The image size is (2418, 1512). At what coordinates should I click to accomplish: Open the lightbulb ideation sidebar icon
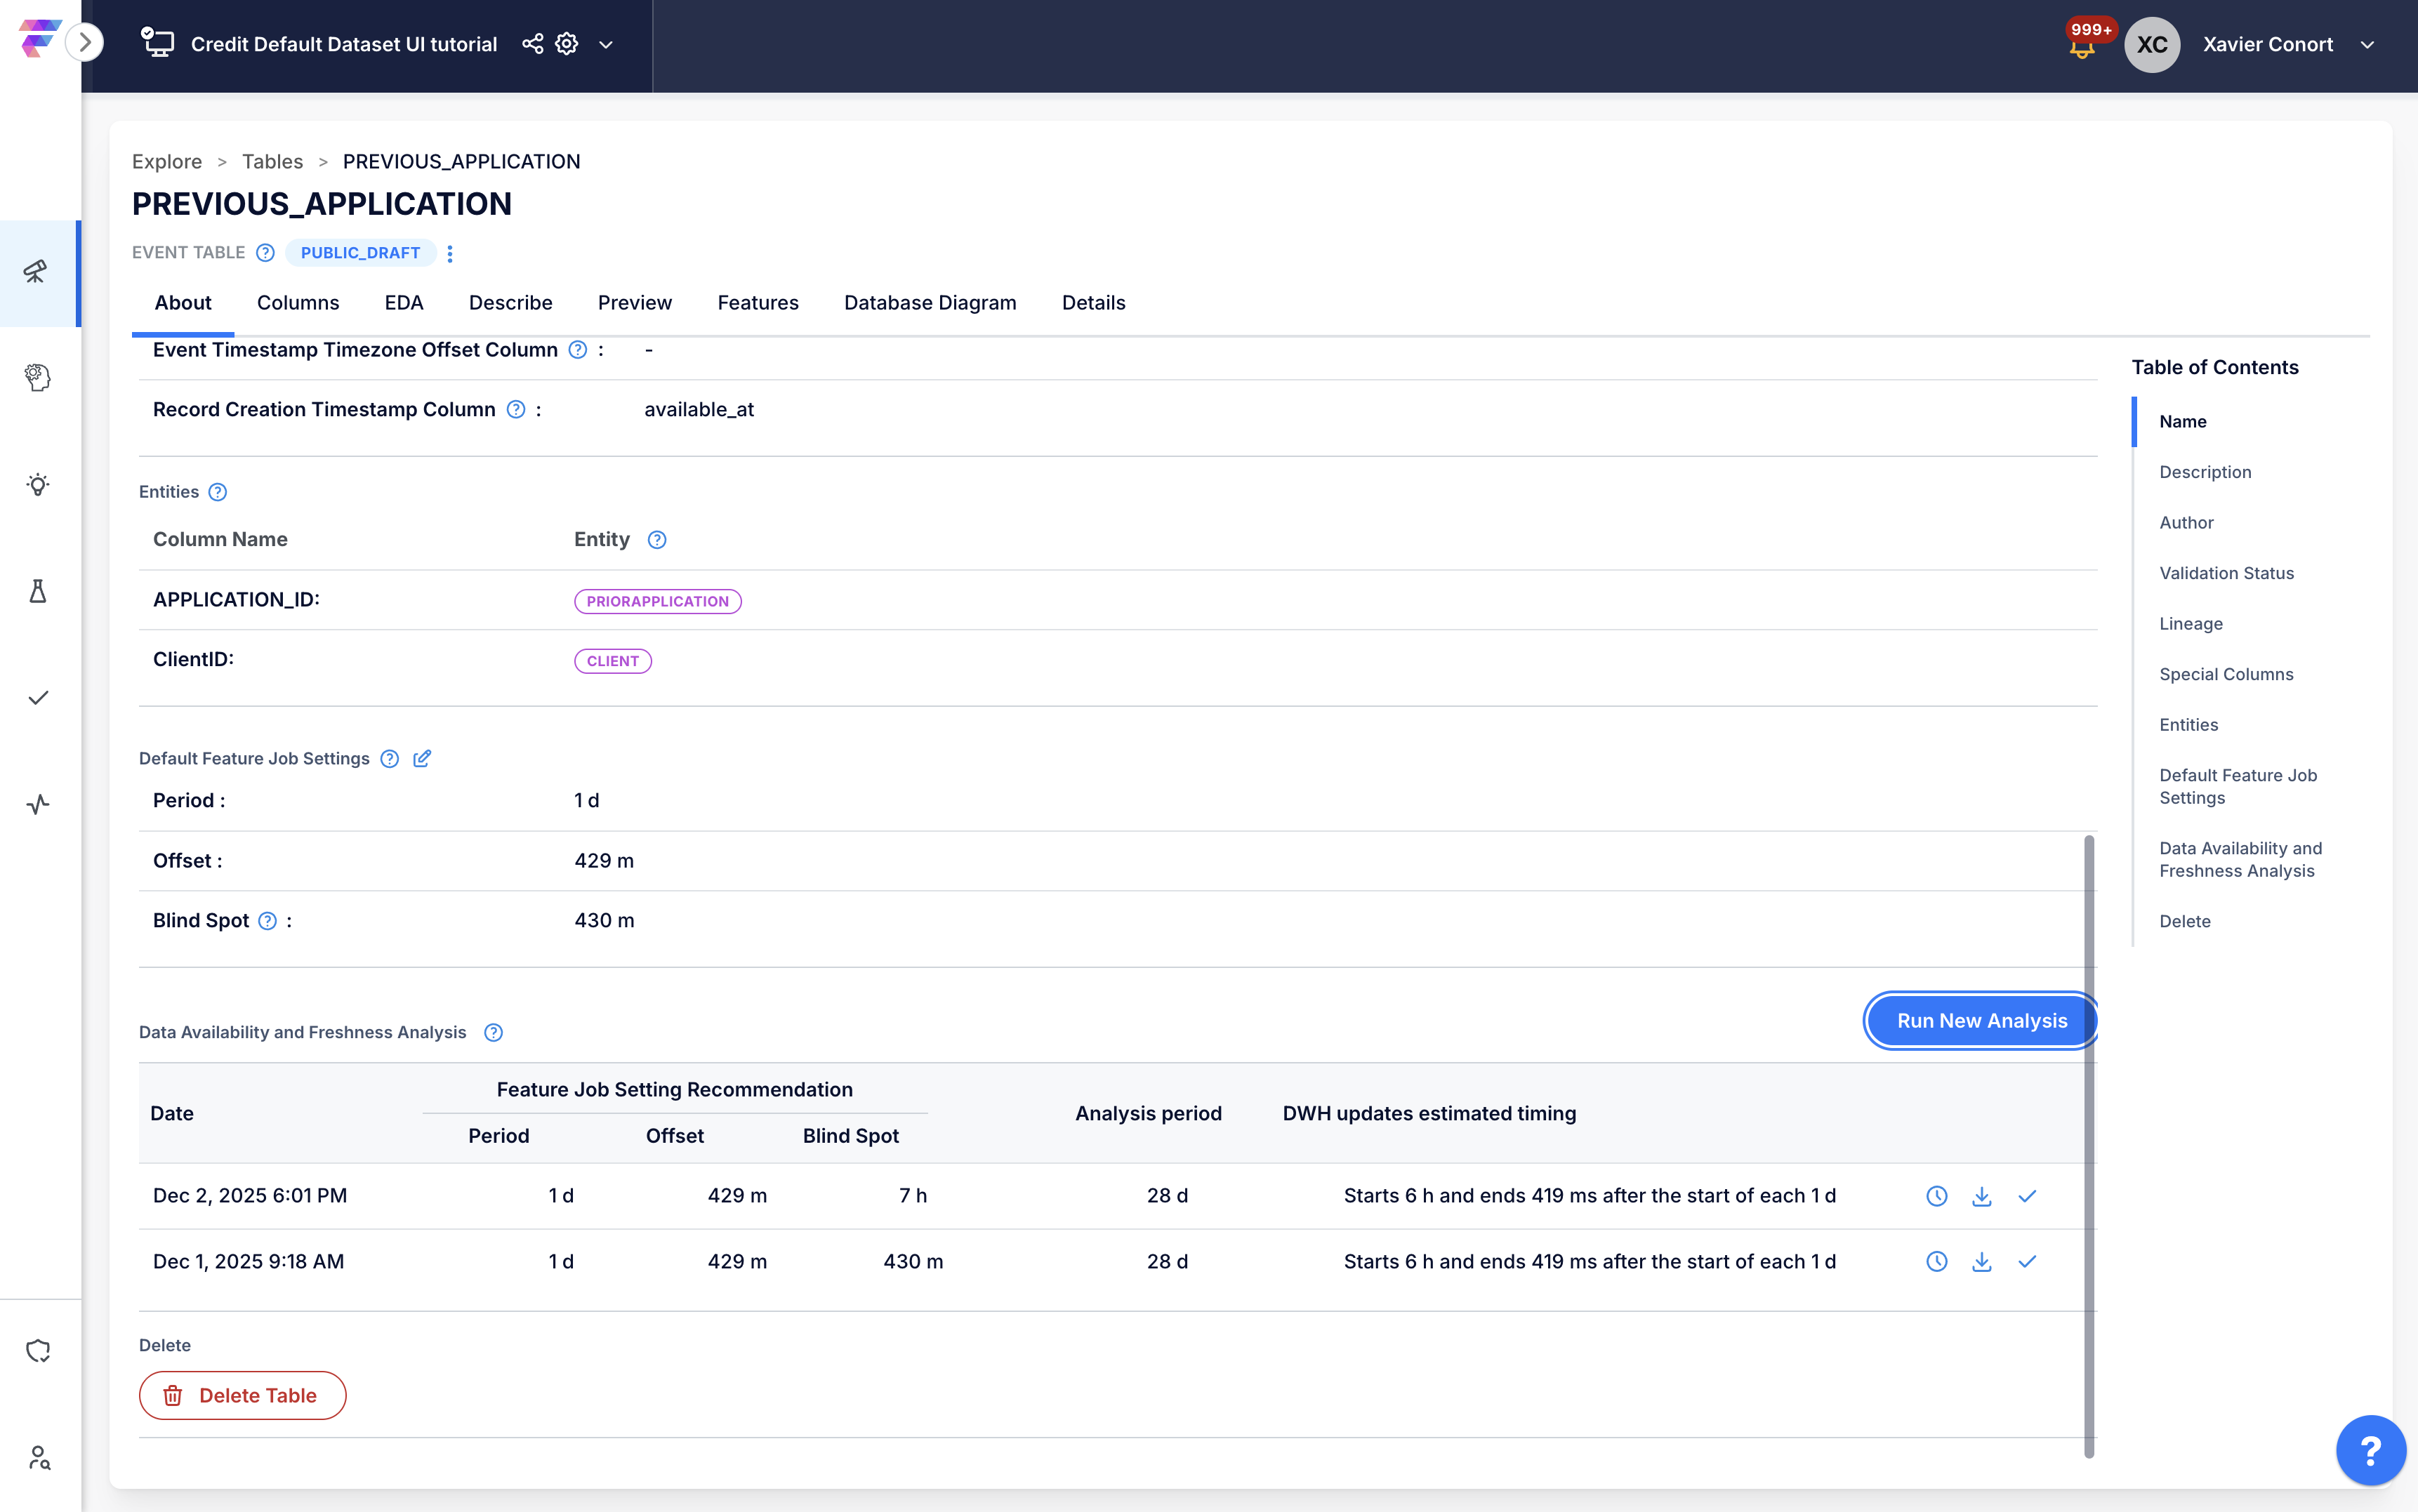point(37,485)
